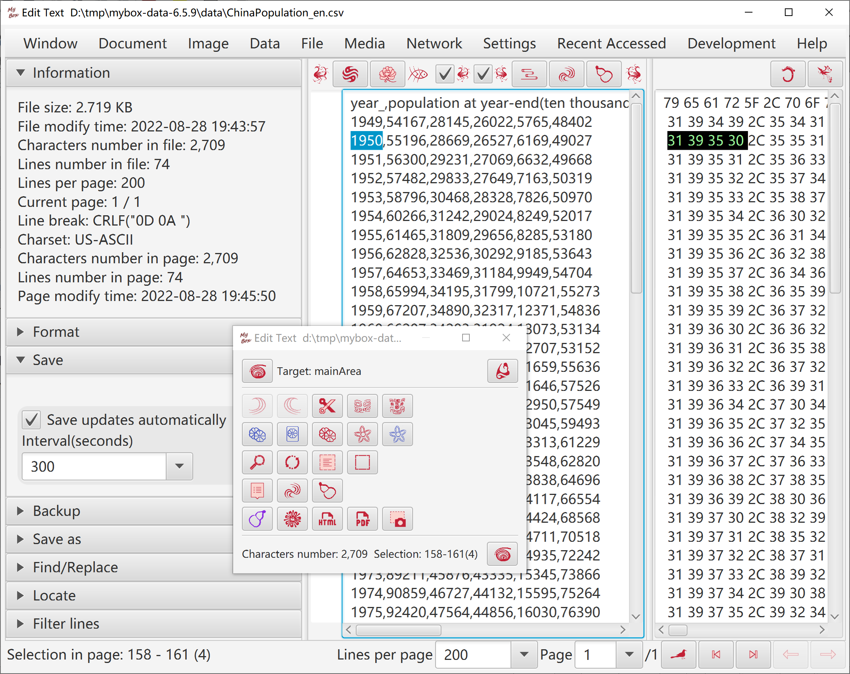
Task: Export text as HTML file
Action: point(327,519)
